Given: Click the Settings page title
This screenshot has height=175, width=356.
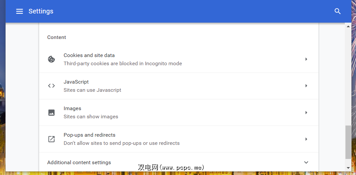Looking at the screenshot, I should [41, 11].
